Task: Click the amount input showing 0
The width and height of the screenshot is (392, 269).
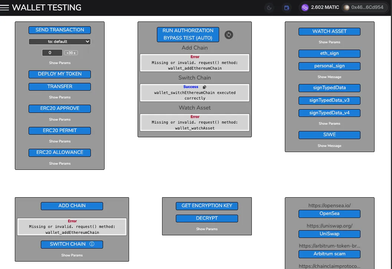Action: 52,53
